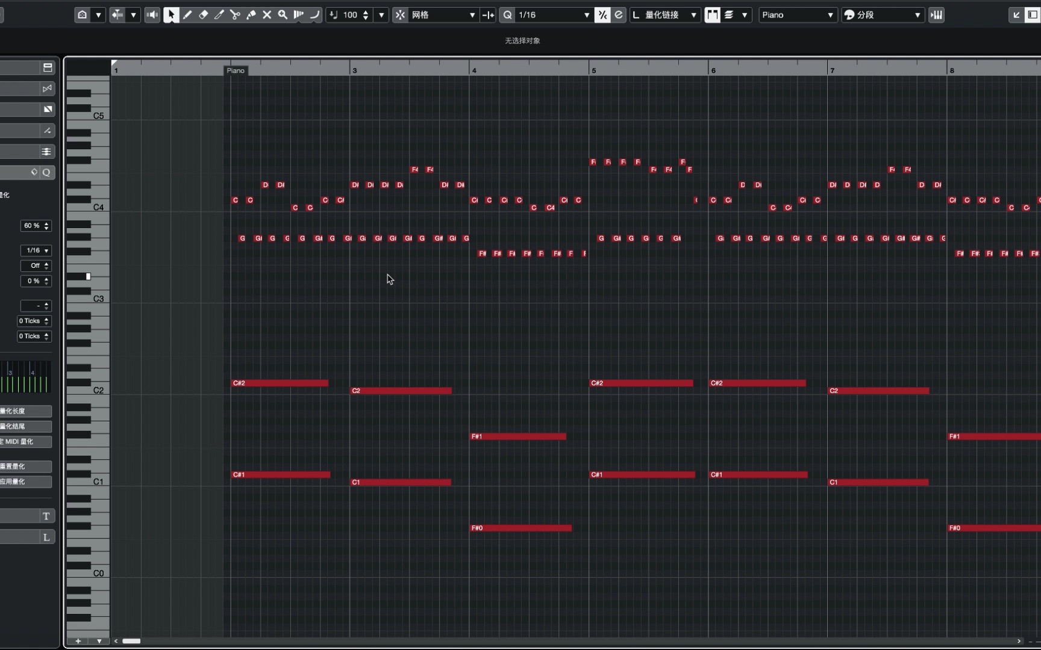Click the Apply Quantize Q icon

point(508,15)
